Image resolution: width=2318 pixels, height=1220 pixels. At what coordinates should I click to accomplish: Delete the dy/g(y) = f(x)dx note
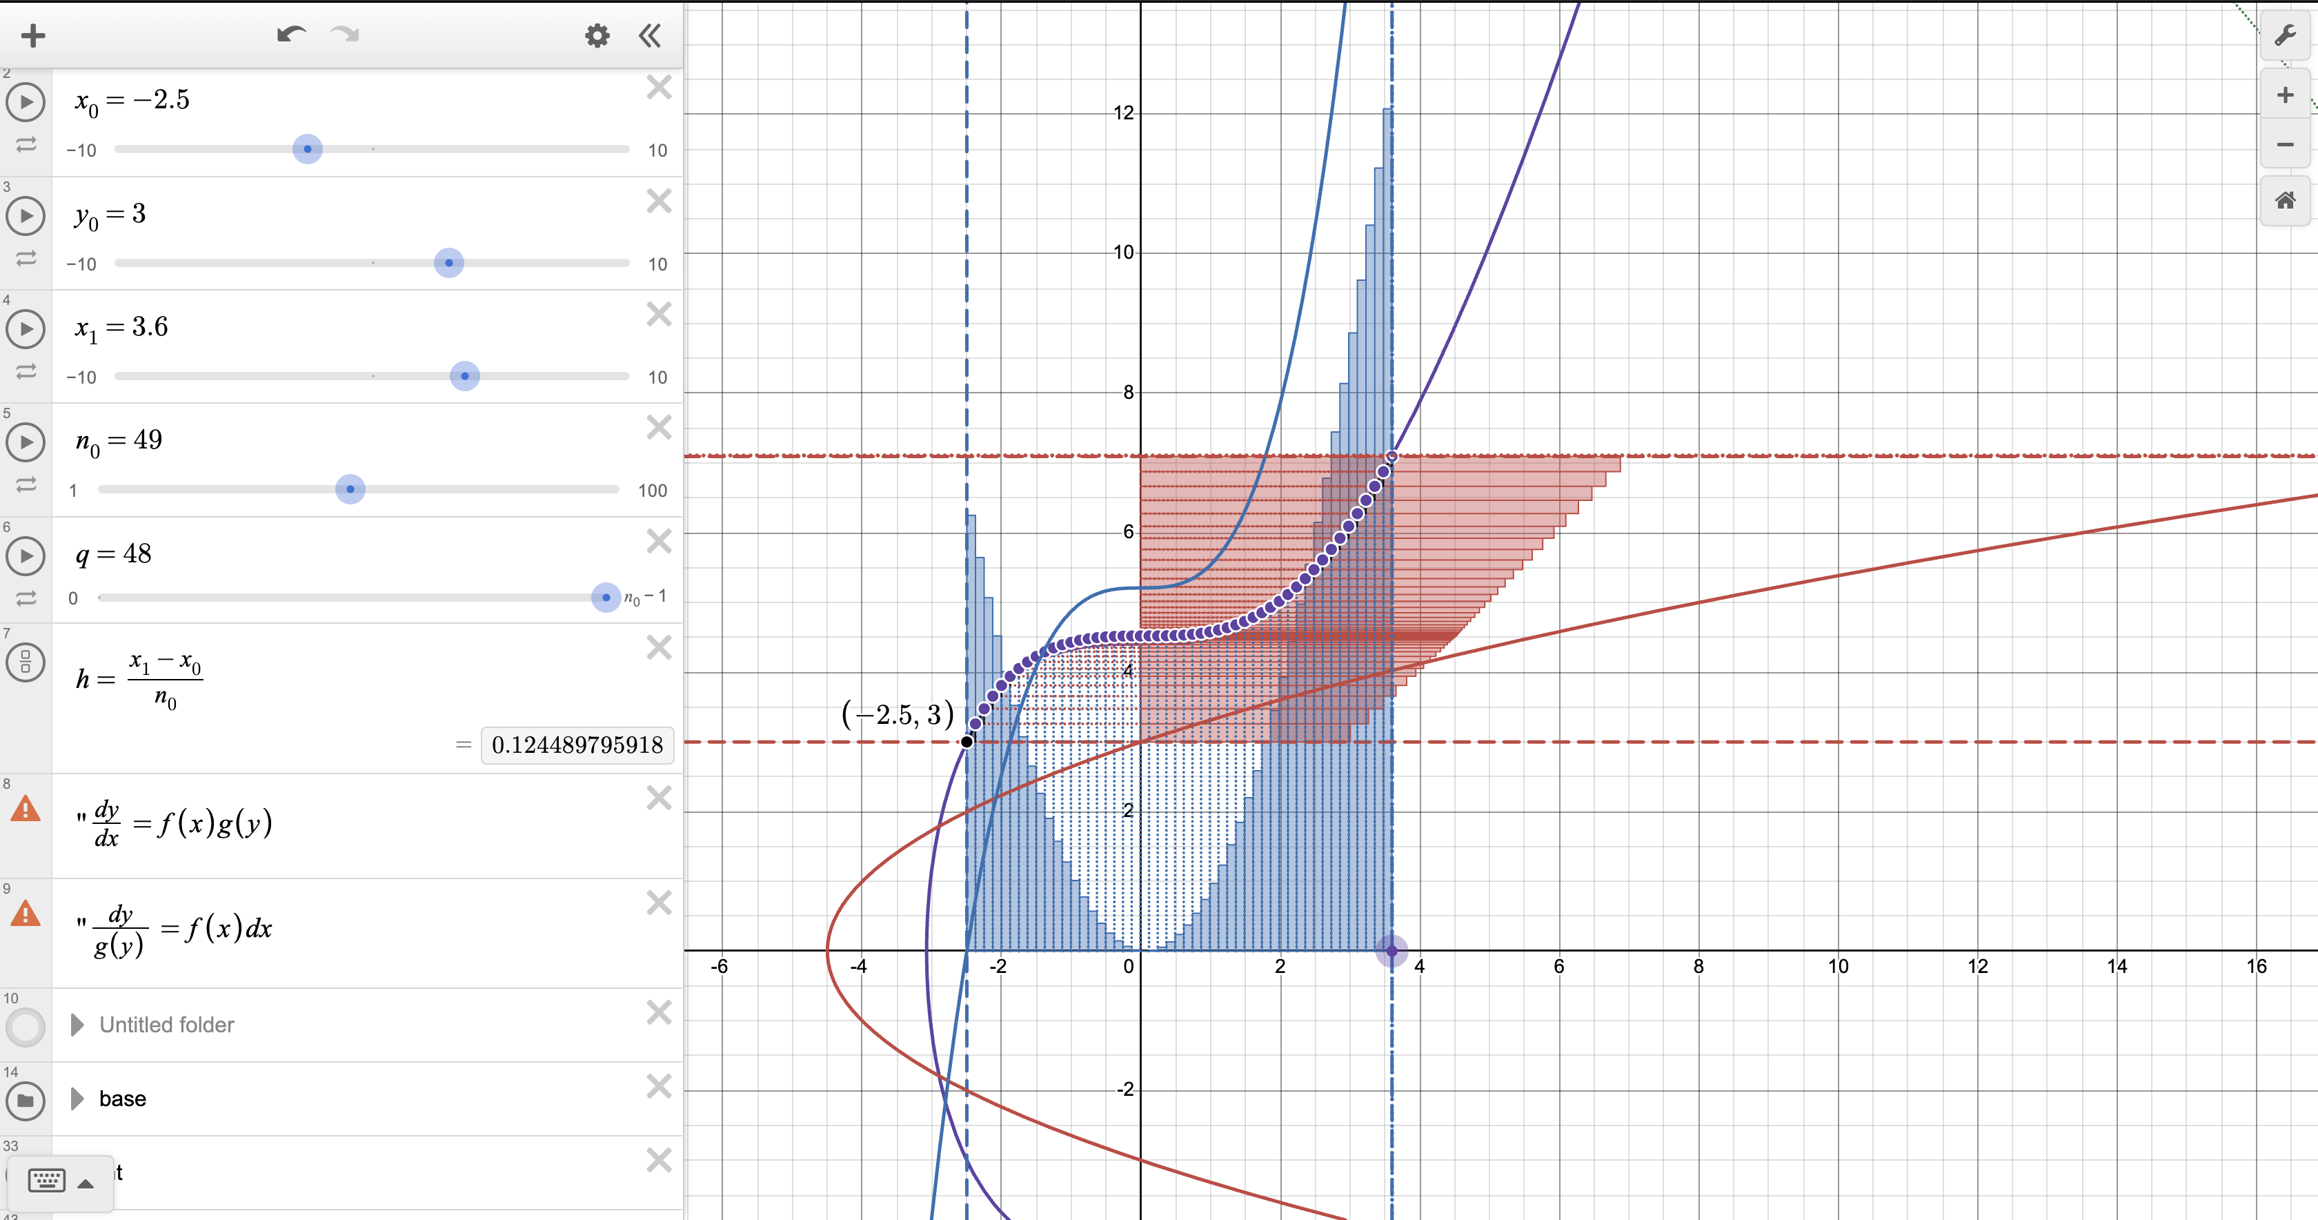coord(659,903)
